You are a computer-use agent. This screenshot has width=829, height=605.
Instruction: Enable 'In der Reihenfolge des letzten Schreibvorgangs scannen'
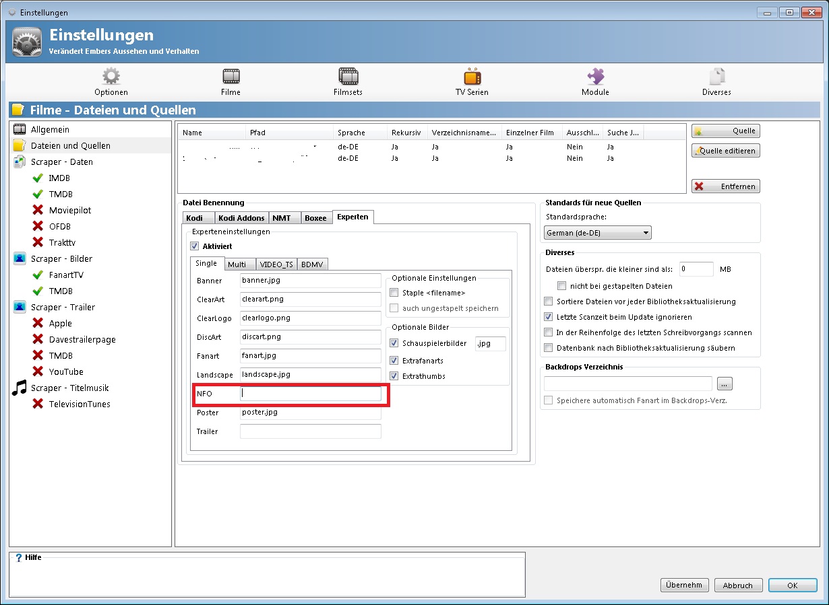click(549, 332)
